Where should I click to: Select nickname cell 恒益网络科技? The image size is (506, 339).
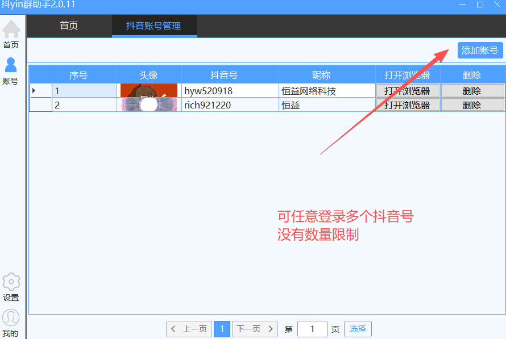tap(327, 90)
